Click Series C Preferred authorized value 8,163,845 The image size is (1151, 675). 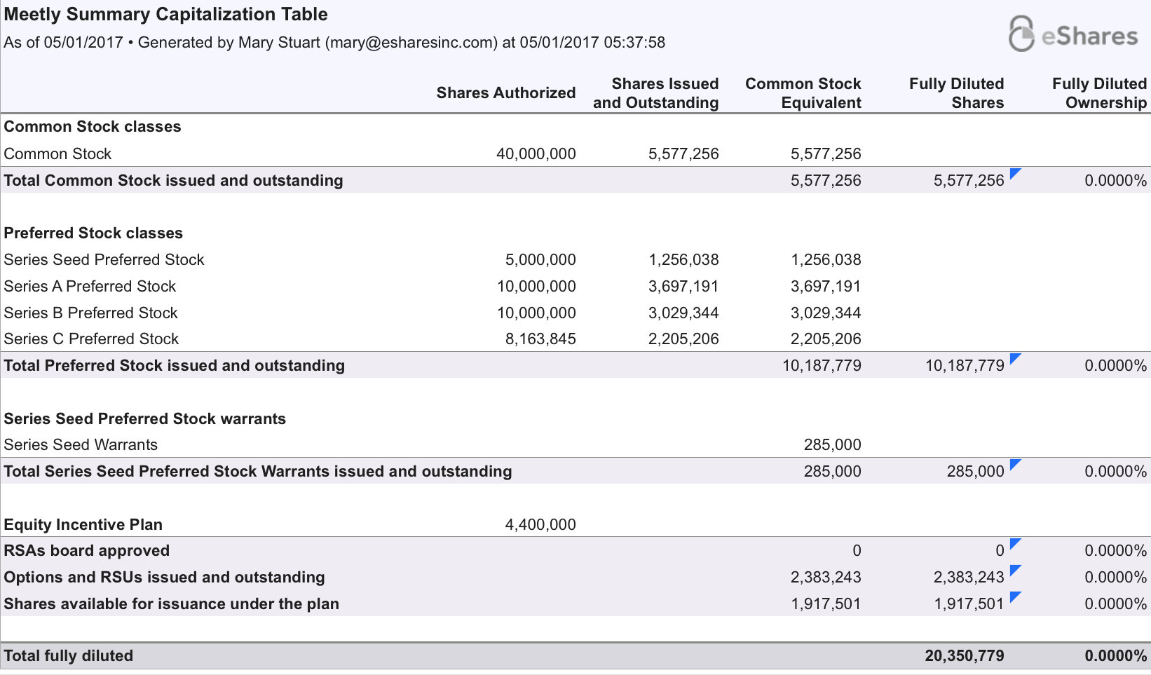540,339
